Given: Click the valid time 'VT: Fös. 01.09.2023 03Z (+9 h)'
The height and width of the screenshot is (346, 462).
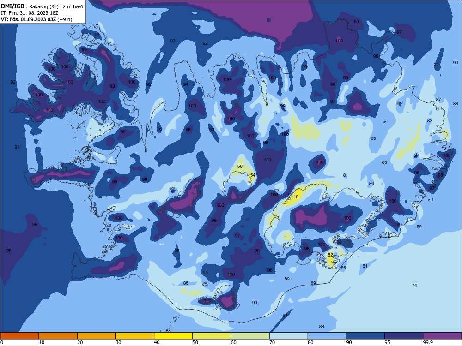Looking at the screenshot, I should (36, 19).
